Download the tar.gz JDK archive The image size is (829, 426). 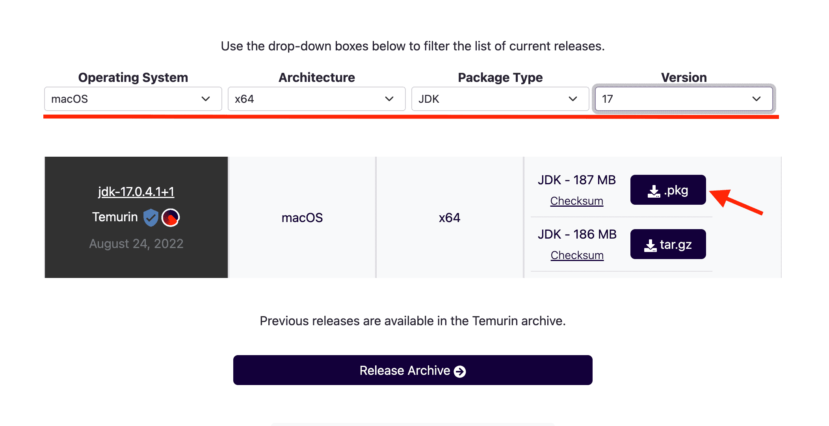(668, 244)
